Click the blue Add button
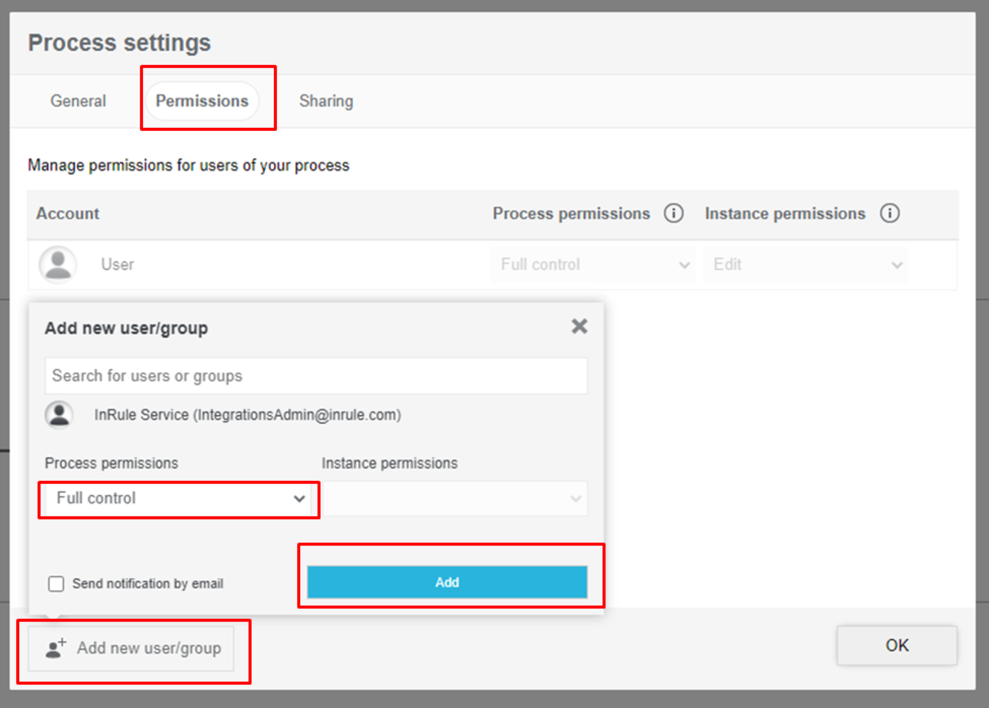The height and width of the screenshot is (708, 989). click(447, 582)
